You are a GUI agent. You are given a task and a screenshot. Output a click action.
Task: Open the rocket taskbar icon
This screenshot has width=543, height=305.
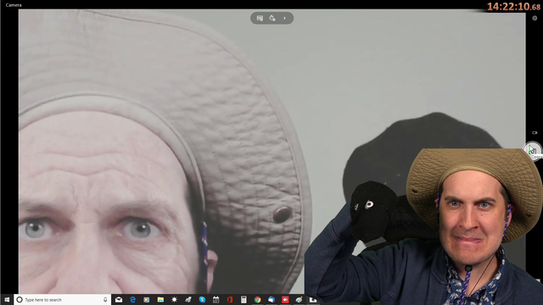[x=188, y=300]
